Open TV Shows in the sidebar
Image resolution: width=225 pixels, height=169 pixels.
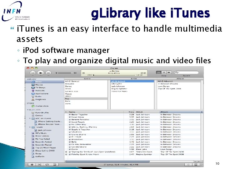tap(44, 88)
